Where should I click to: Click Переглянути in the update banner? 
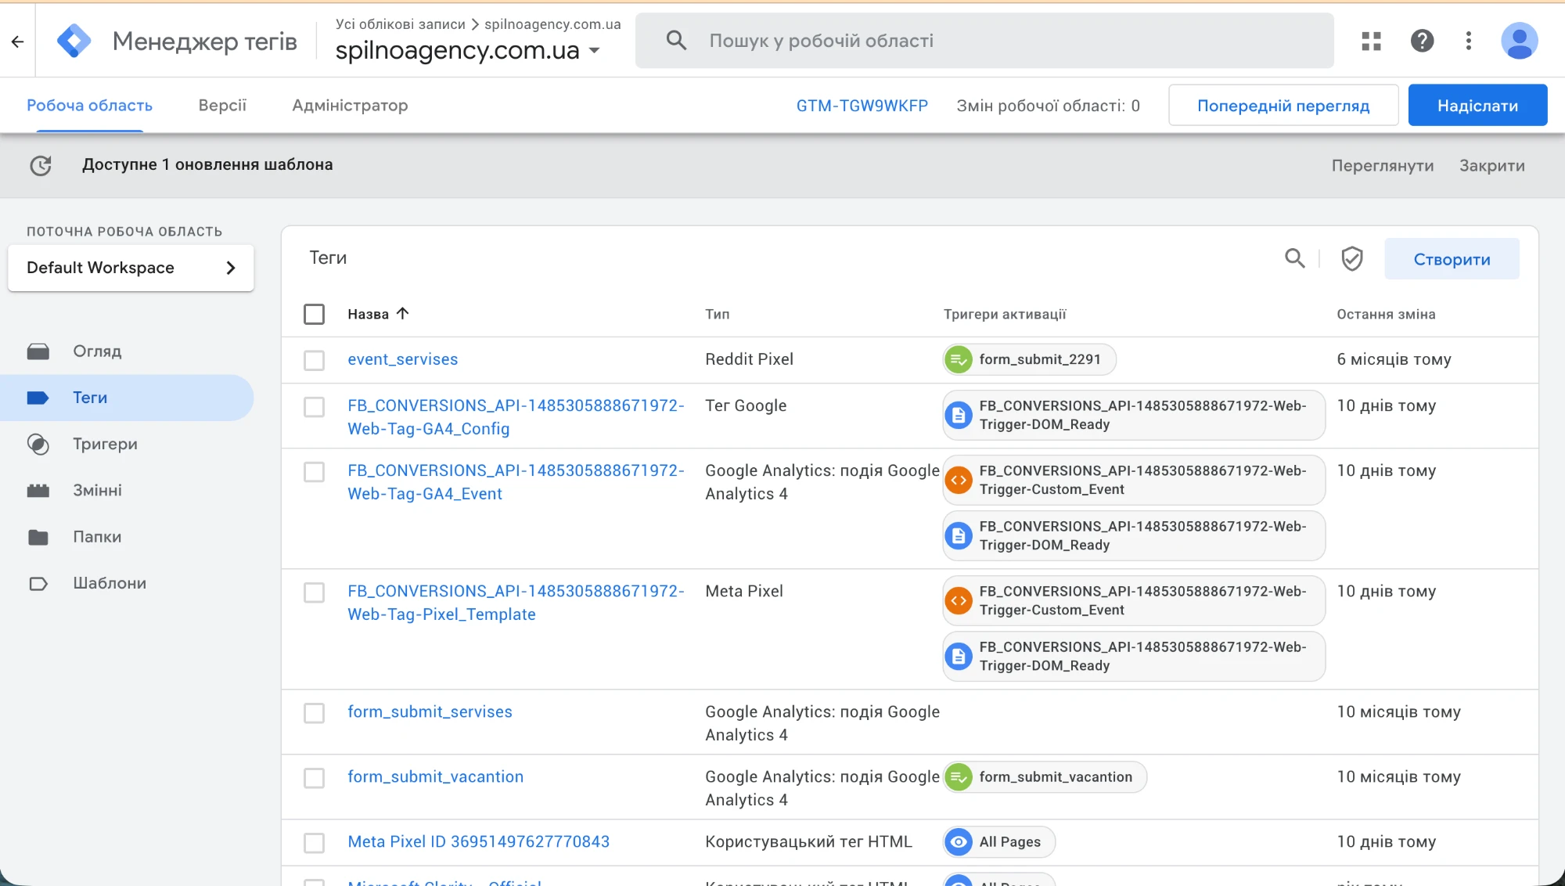click(x=1383, y=166)
